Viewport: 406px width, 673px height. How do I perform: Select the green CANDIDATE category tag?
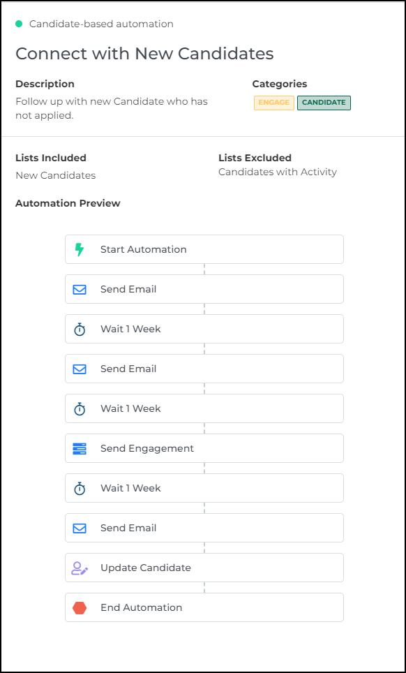click(324, 103)
